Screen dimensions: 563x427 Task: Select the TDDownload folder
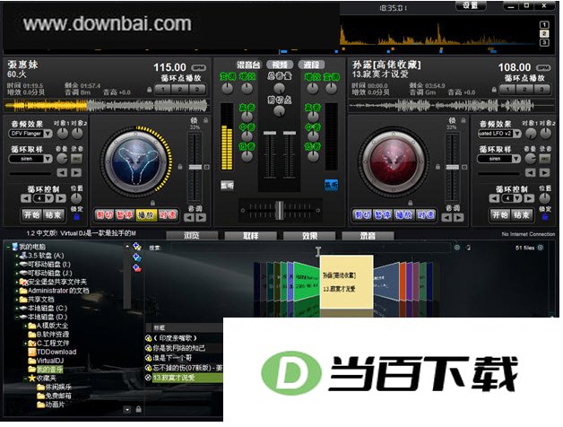pyautogui.click(x=56, y=352)
